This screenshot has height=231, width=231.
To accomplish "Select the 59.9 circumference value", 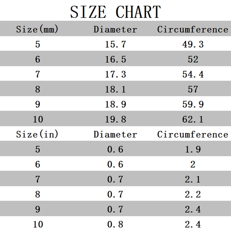I will (193, 104).
